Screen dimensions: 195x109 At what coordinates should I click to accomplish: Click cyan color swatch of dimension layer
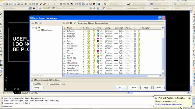[98, 34]
